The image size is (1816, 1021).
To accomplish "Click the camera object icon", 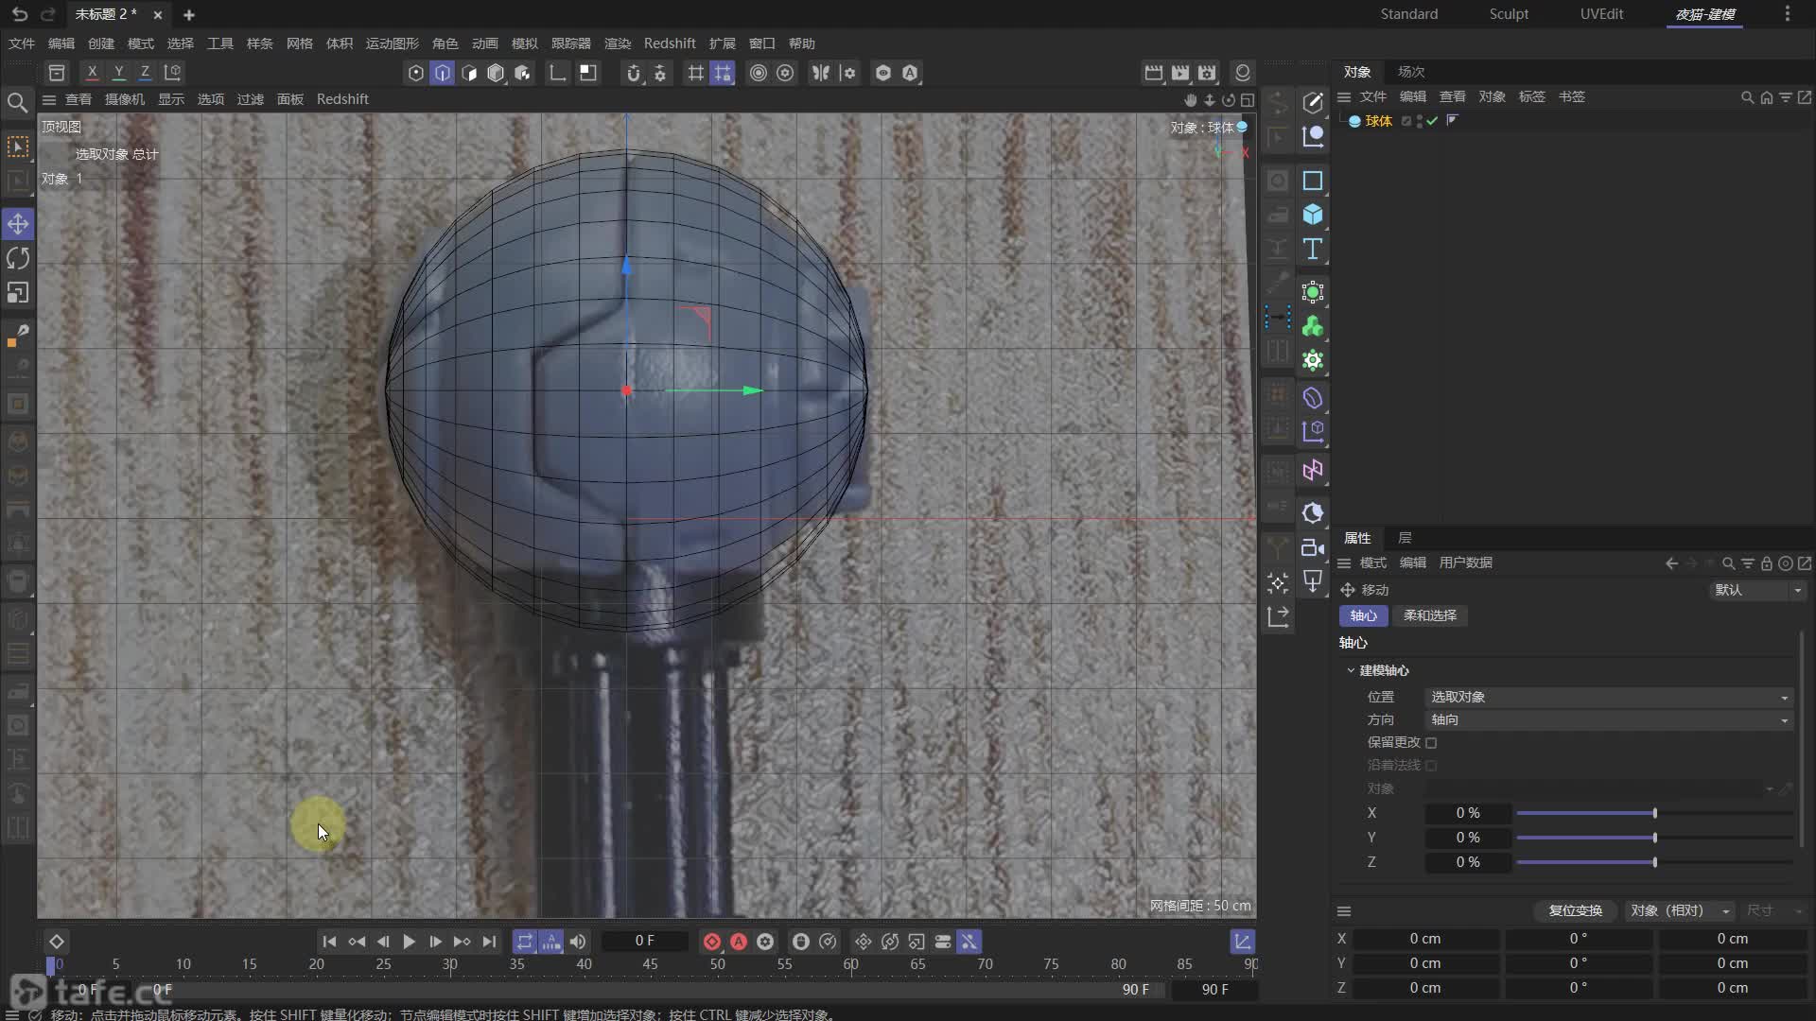I will (1313, 547).
